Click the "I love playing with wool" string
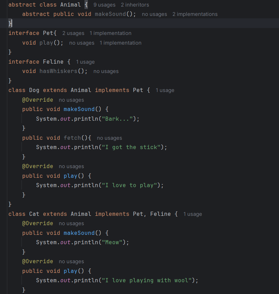 (147, 280)
